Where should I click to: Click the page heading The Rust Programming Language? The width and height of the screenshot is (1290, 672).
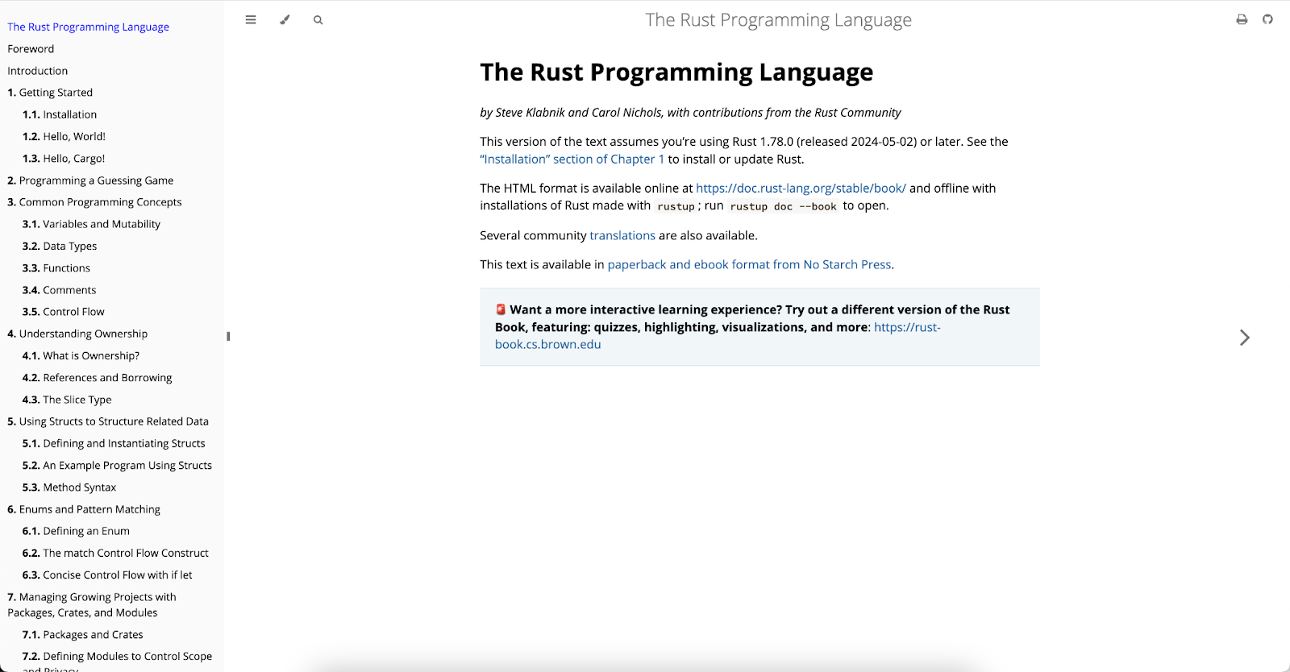click(676, 73)
